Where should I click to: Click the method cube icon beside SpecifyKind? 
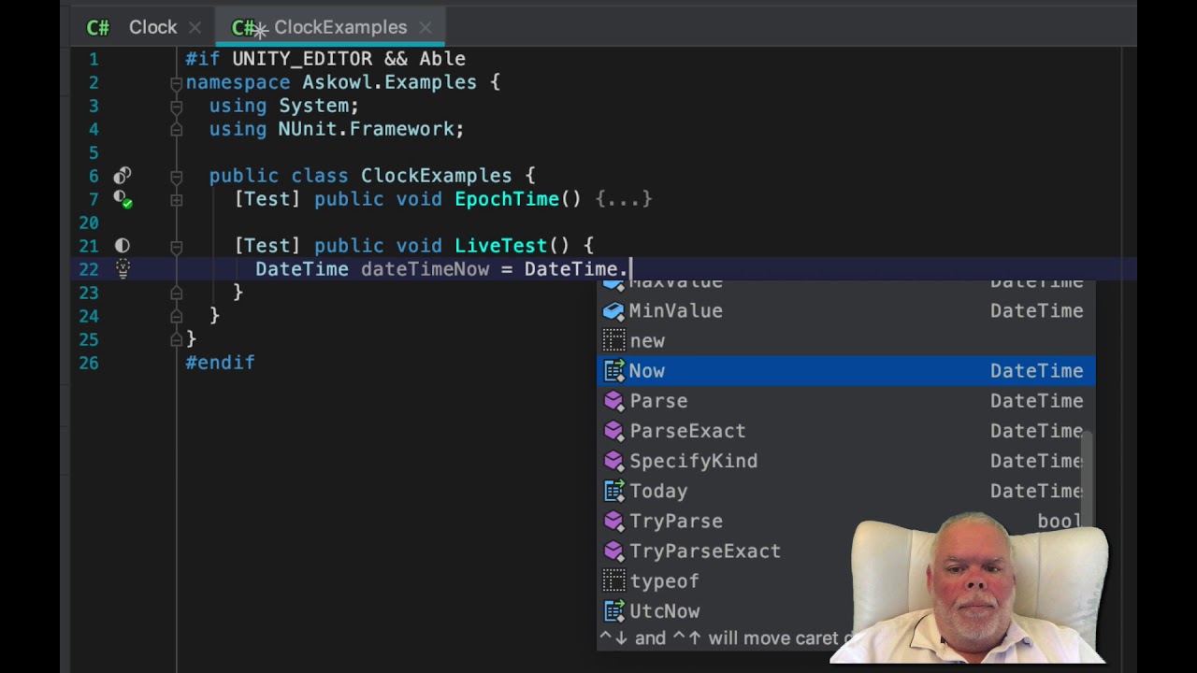point(613,460)
